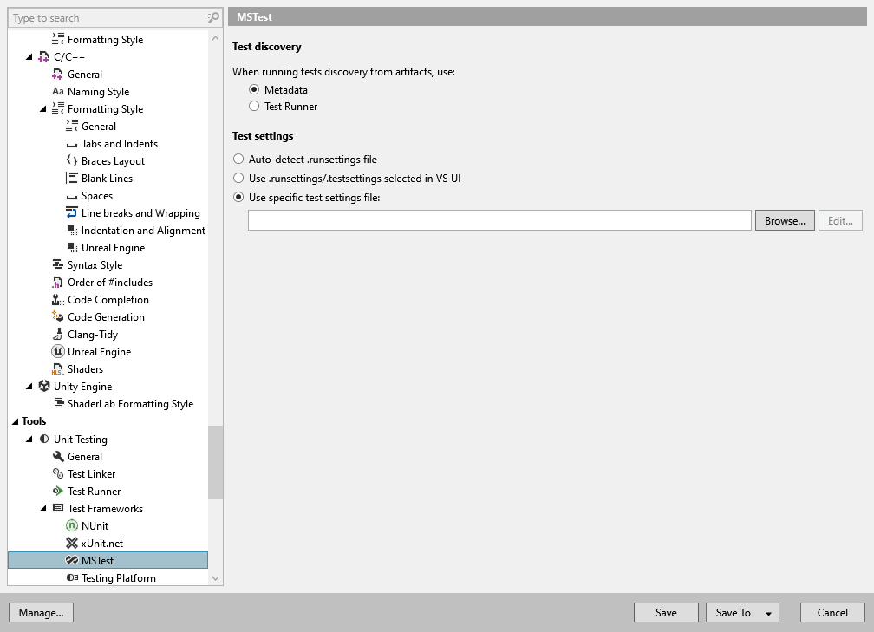Collapse the Test Frameworks tree node

43,508
